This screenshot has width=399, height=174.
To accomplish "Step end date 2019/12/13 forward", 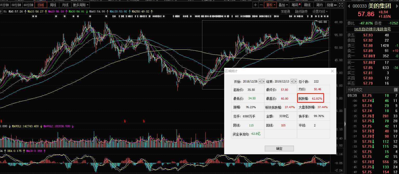I will (x=296, y=81).
